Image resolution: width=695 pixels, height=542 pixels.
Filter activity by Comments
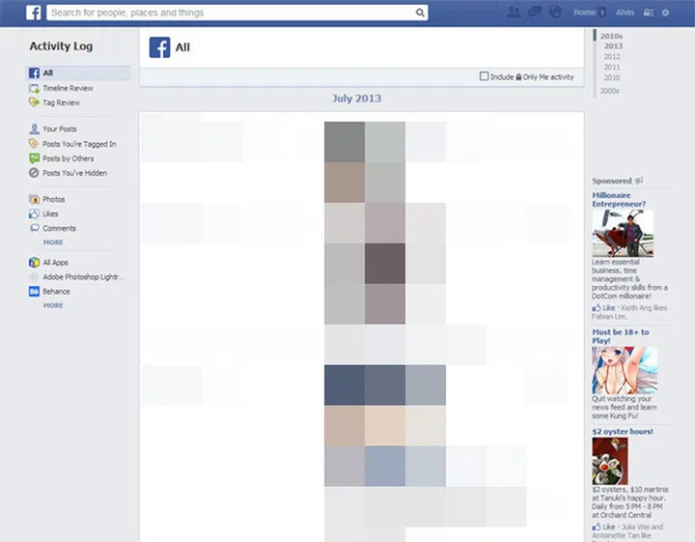click(x=60, y=228)
